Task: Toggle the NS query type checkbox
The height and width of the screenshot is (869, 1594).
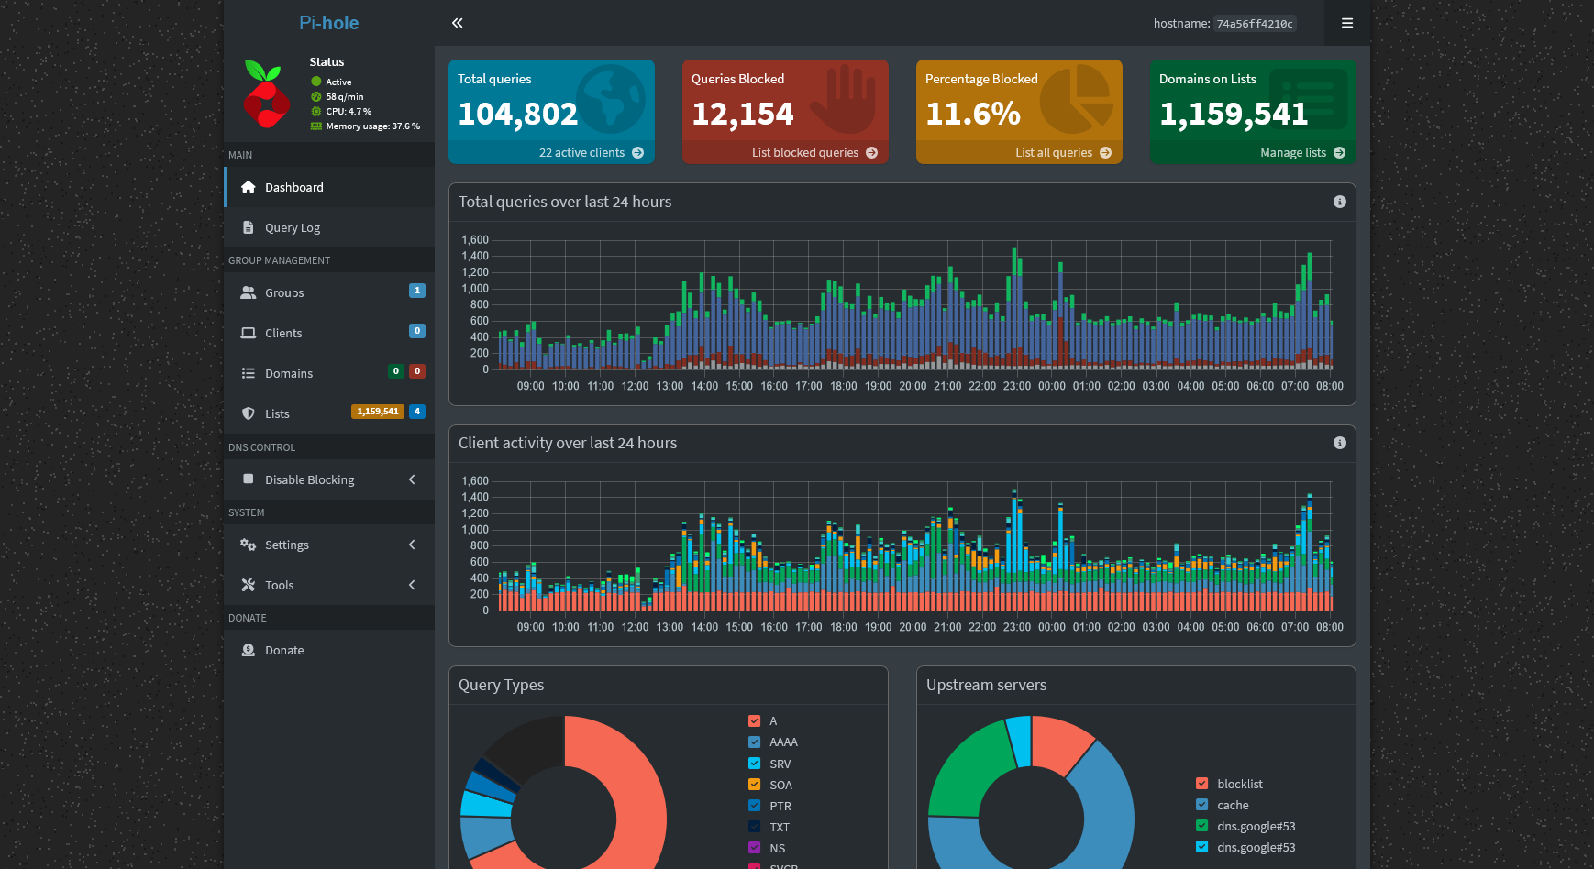Action: point(754,848)
